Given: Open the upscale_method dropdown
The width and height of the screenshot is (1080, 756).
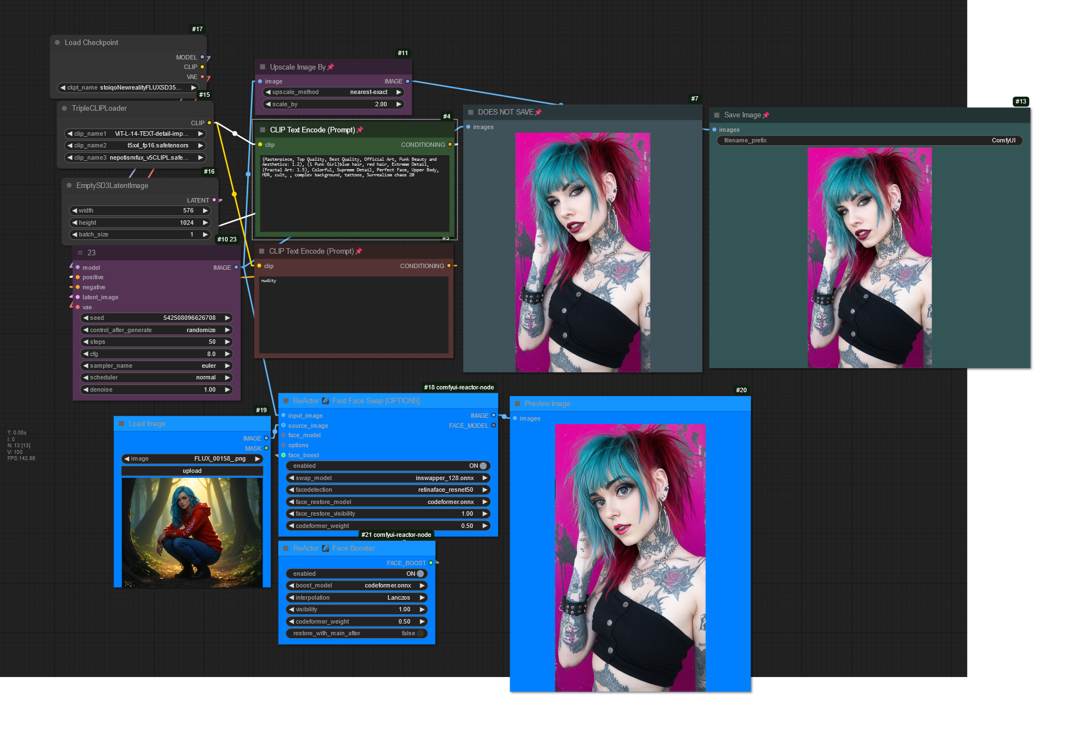Looking at the screenshot, I should [x=333, y=92].
